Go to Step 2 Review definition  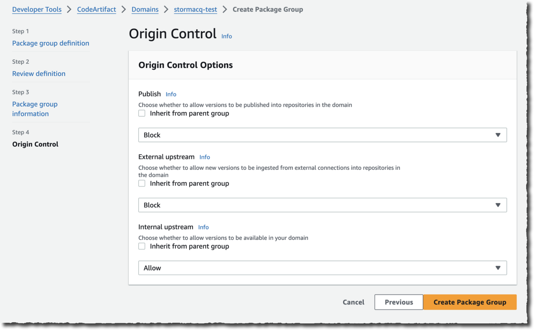coord(39,74)
